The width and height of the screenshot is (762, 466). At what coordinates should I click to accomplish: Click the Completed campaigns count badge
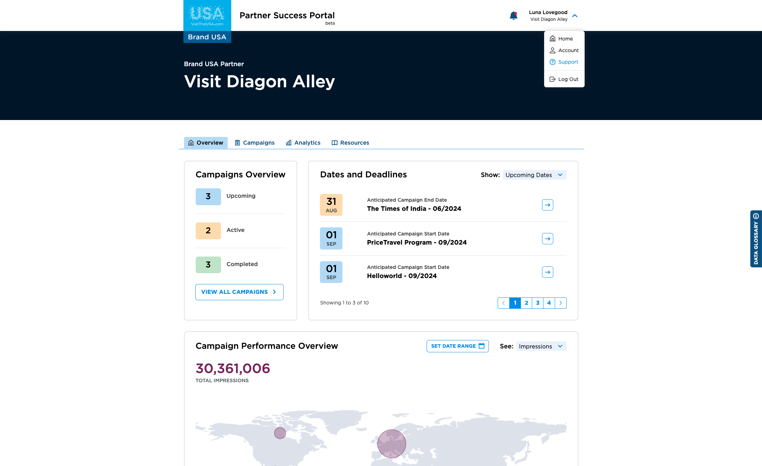click(x=208, y=265)
